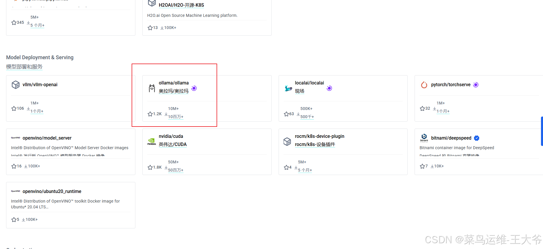
Task: Click the ollama llama logo icon
Action: [152, 88]
